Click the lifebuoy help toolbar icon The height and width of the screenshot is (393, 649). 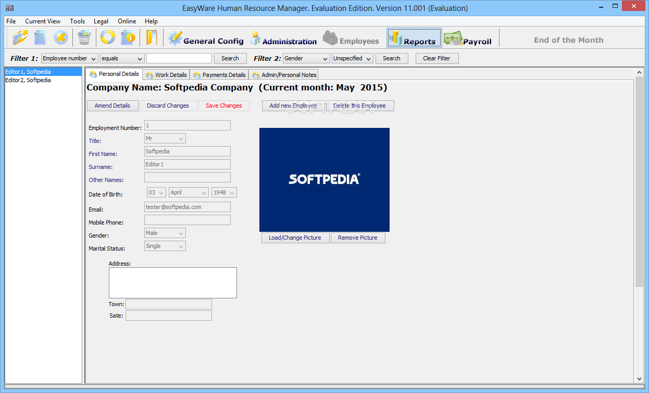[107, 37]
